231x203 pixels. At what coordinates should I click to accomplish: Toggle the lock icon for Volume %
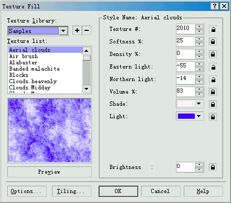click(213, 92)
